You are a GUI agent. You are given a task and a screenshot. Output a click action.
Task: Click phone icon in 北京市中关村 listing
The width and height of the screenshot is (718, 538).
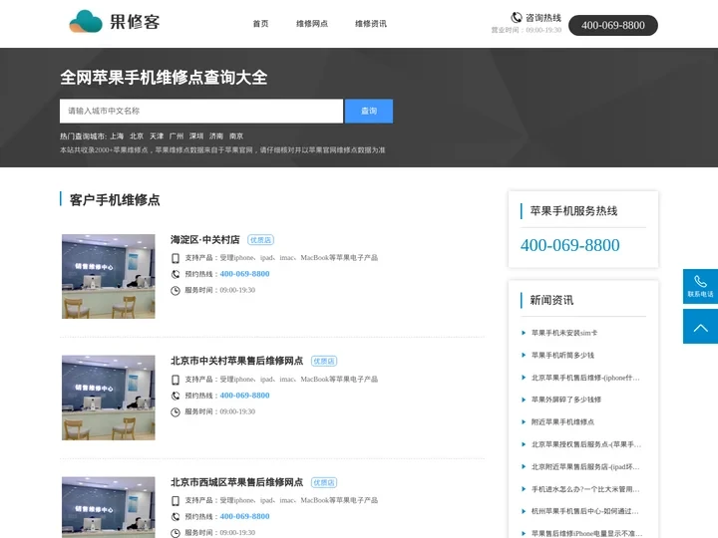pos(176,396)
